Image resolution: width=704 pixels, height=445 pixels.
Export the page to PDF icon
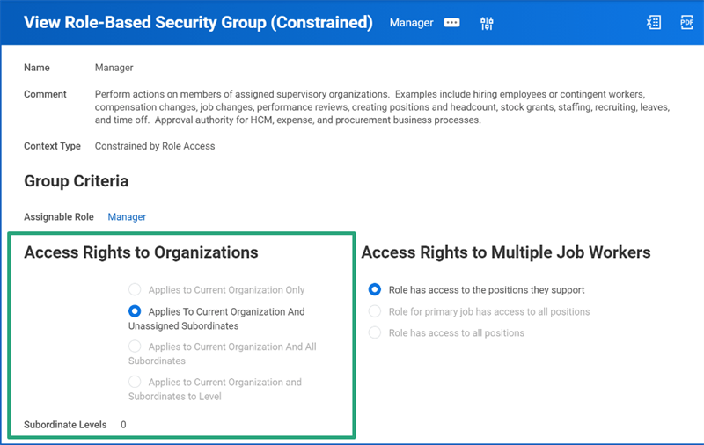686,23
